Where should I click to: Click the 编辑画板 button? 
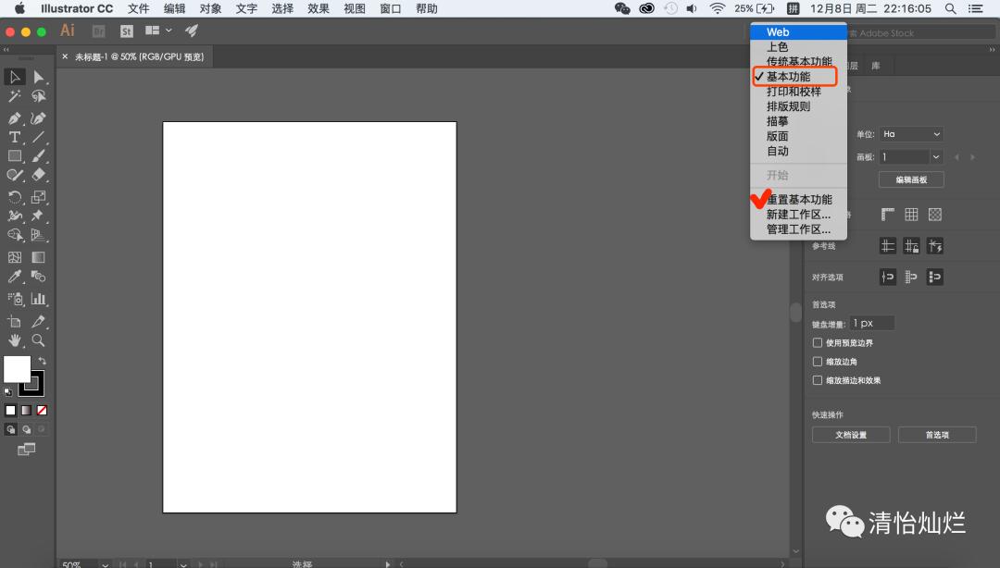(911, 180)
